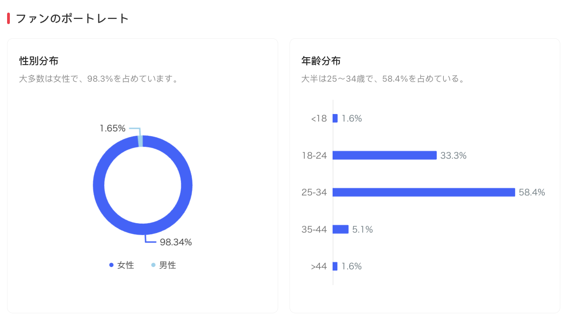
Task: Click the dark blue 女性 legend dot
Action: pyautogui.click(x=111, y=265)
